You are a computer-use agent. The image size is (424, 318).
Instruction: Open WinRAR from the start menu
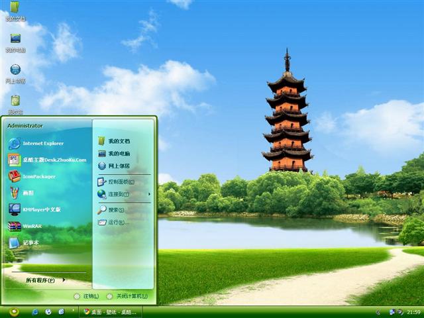[25, 226]
